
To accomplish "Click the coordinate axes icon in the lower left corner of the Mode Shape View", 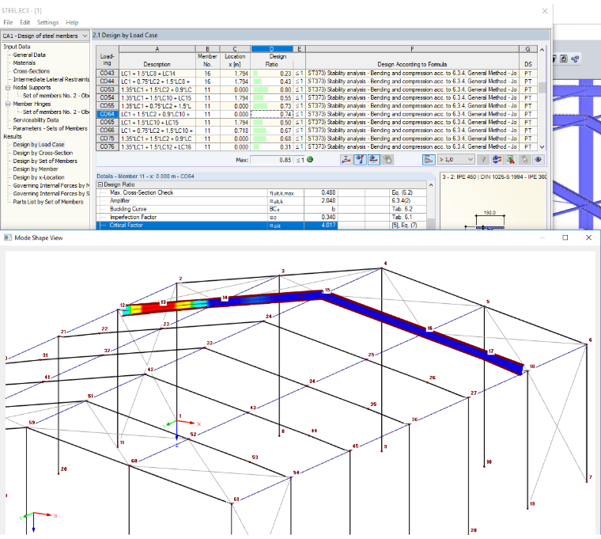I will point(38,521).
